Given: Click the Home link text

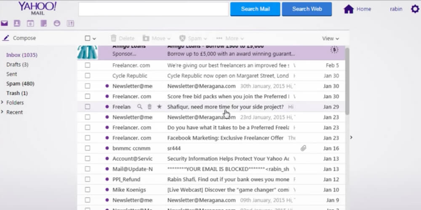Looking at the screenshot, I should coord(364,9).
